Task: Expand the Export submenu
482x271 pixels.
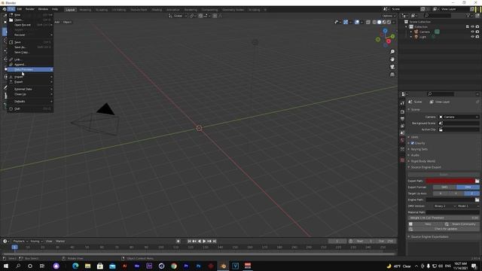Action: pyautogui.click(x=30, y=82)
